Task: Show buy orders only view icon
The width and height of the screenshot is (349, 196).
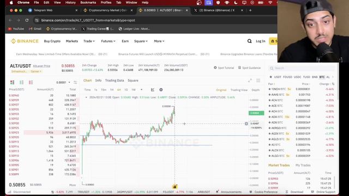Action: (22, 82)
